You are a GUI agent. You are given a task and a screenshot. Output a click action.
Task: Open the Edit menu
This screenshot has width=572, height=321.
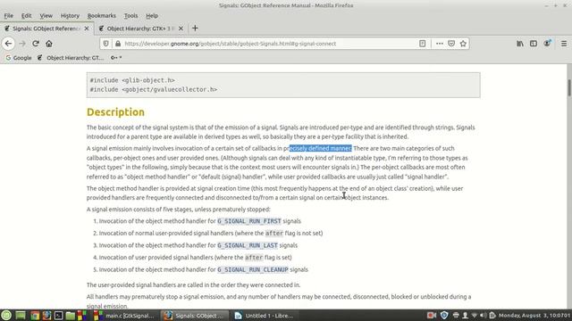pyautogui.click(x=26, y=16)
